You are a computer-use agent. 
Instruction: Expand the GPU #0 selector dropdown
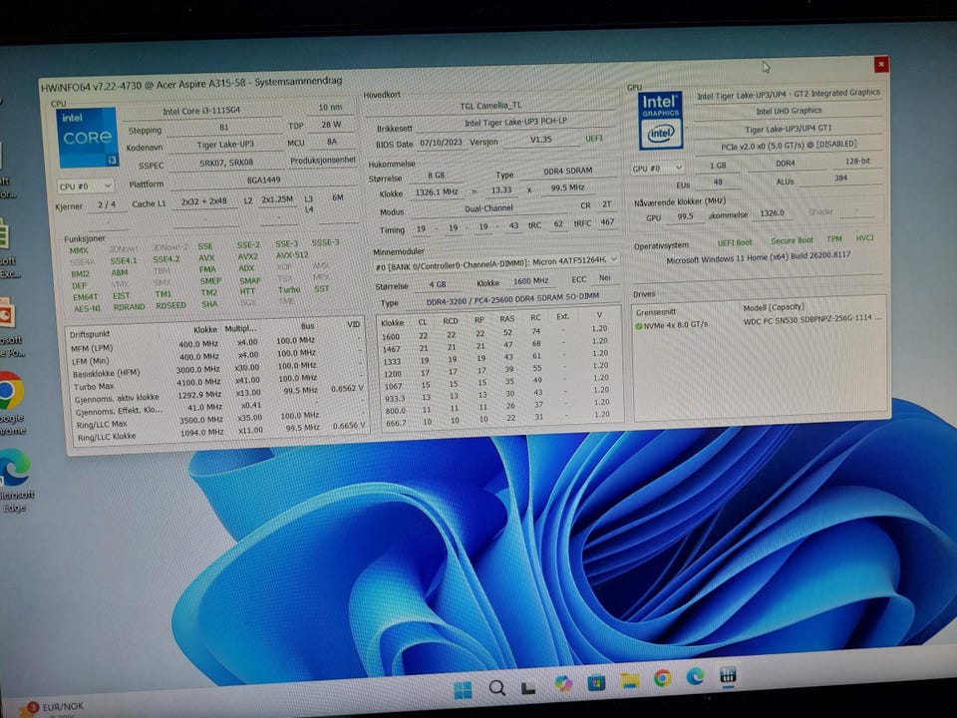[658, 168]
